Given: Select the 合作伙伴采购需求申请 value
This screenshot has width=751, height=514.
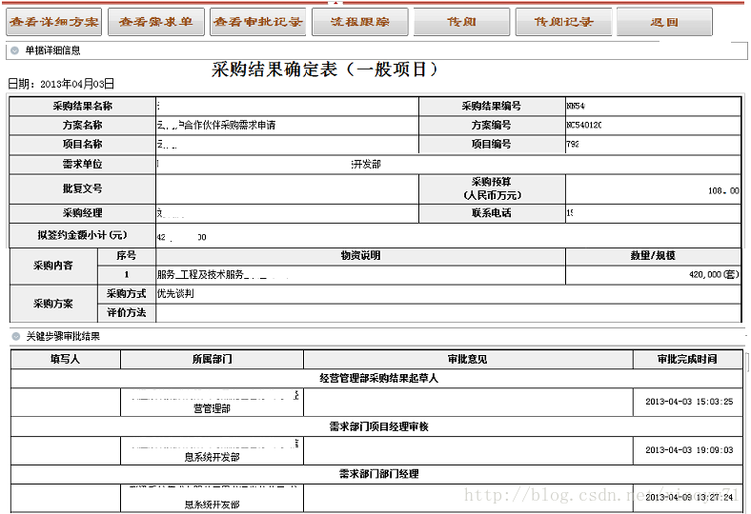Looking at the screenshot, I should 231,126.
